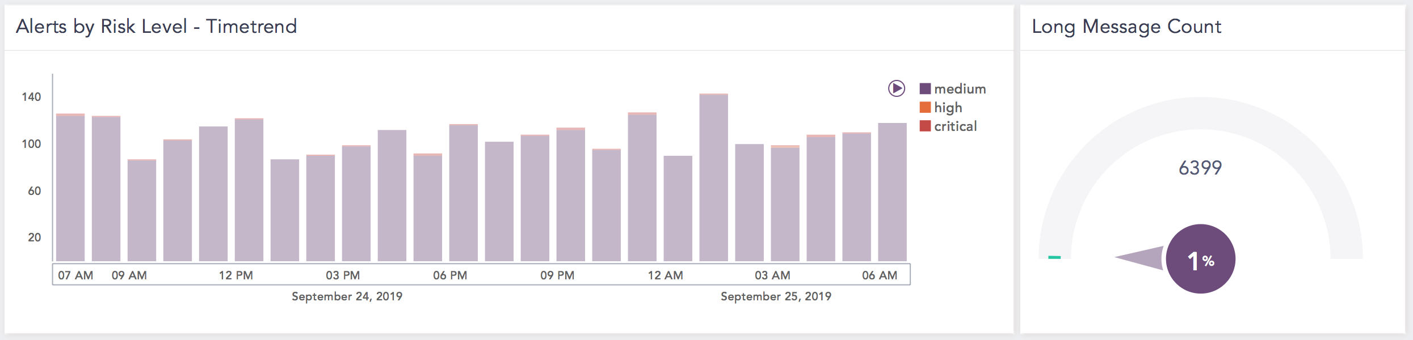Click the orange high legend color square
The height and width of the screenshot is (340, 1413).
click(925, 108)
